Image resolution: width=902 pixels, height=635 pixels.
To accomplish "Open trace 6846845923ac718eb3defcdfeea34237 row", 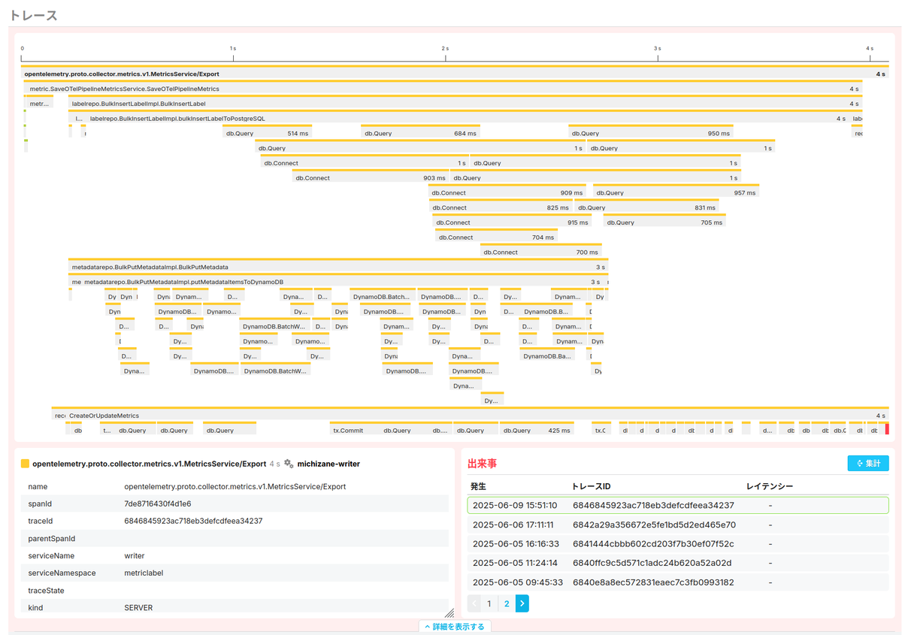I will tap(677, 505).
